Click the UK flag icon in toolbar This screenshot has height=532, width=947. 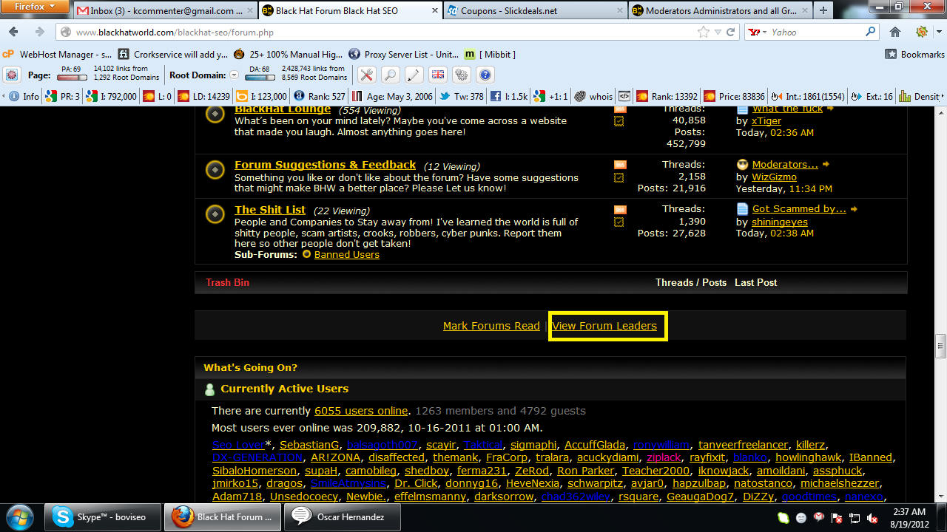[x=437, y=75]
